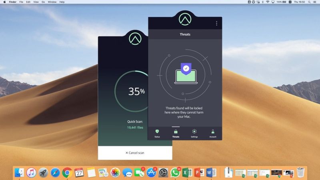Viewport: 320px width, 180px height.
Task: Launch PowerPoint from the Dock
Action: 199,173
